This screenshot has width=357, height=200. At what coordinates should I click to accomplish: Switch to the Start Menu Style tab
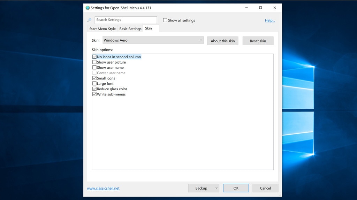[102, 29]
